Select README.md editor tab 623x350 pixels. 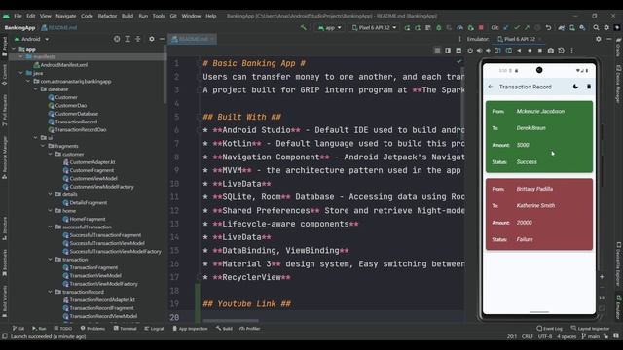pyautogui.click(x=193, y=39)
